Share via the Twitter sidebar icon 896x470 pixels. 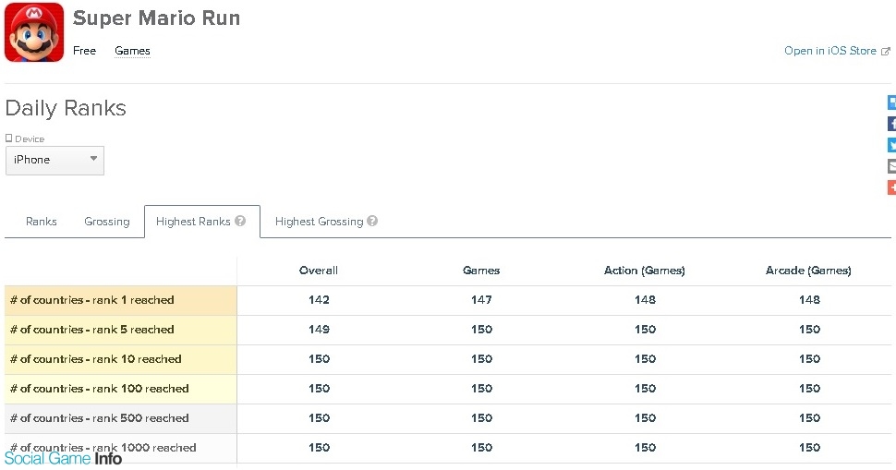coord(891,145)
